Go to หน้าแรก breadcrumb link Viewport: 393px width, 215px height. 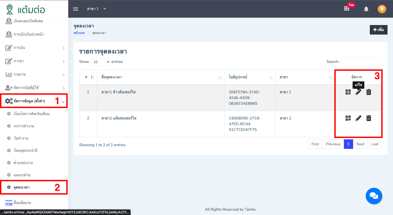pyautogui.click(x=79, y=33)
